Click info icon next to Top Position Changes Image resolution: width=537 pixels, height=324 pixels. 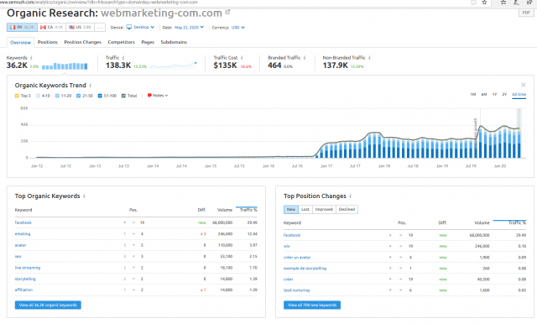(x=351, y=196)
